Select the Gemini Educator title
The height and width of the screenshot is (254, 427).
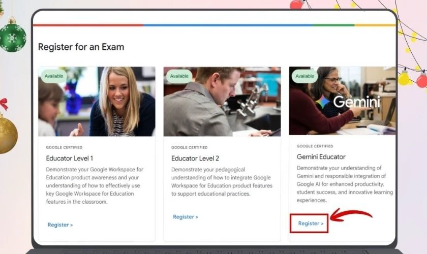point(321,157)
